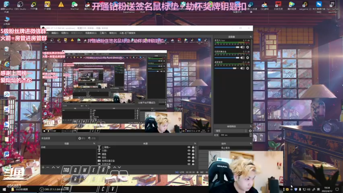Click the transition duration 300 ms field
The width and height of the screenshot is (343, 193).
pos(234,135)
